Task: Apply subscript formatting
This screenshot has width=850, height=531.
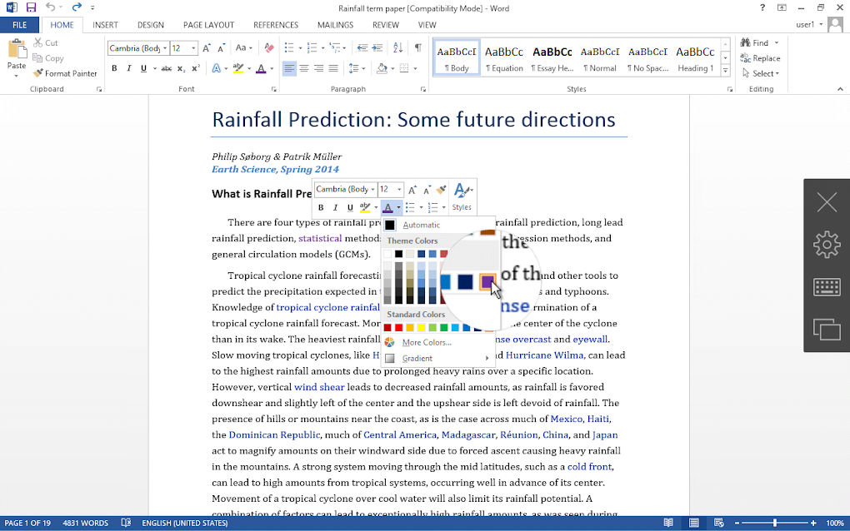Action: coord(181,68)
